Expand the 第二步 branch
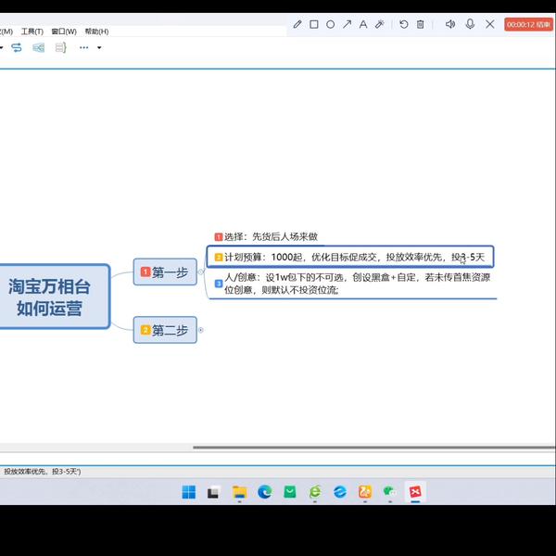The image size is (556, 556). pyautogui.click(x=201, y=330)
